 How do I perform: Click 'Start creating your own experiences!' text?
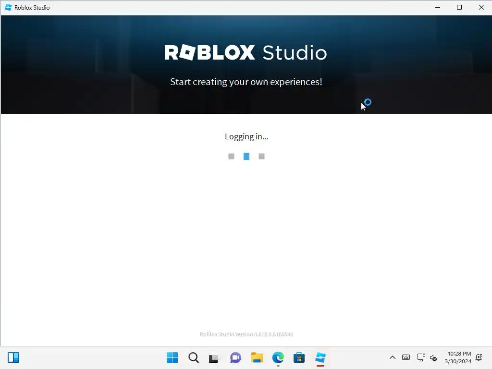click(246, 82)
